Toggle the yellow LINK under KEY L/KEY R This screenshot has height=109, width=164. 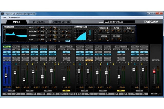click(121, 91)
